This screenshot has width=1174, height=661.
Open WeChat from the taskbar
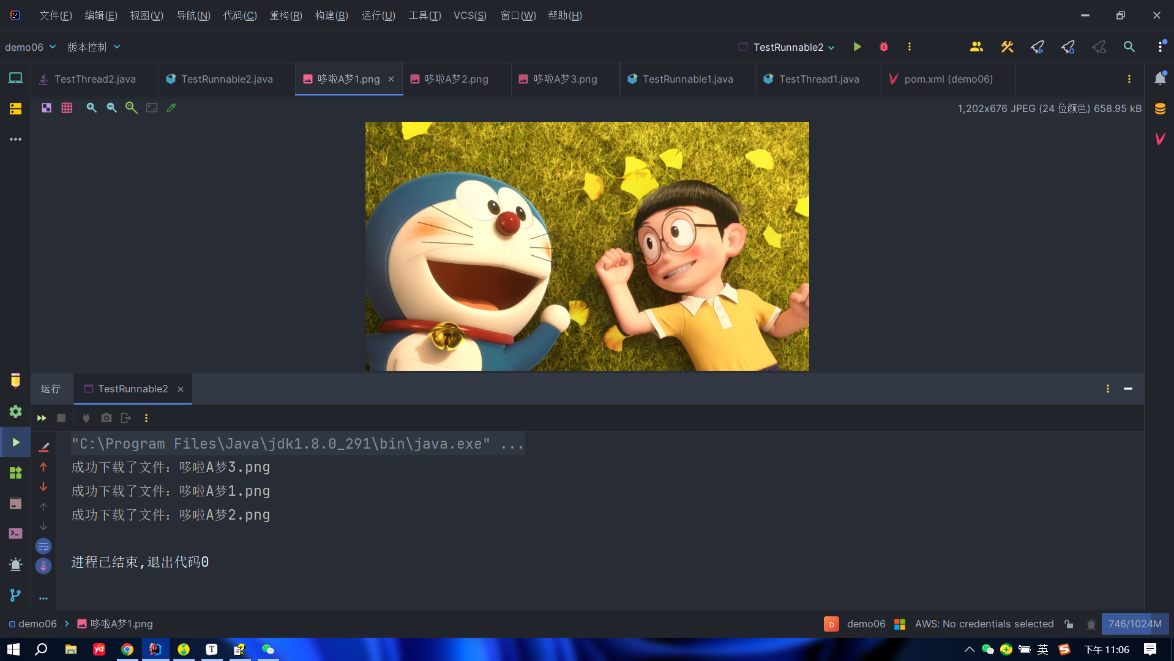[267, 649]
